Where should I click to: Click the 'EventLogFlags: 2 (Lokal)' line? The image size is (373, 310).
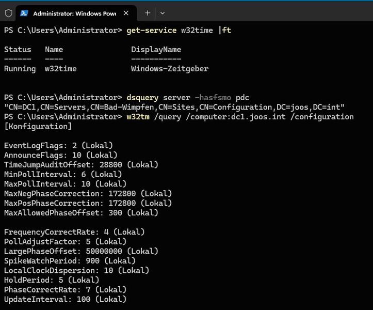click(58, 146)
